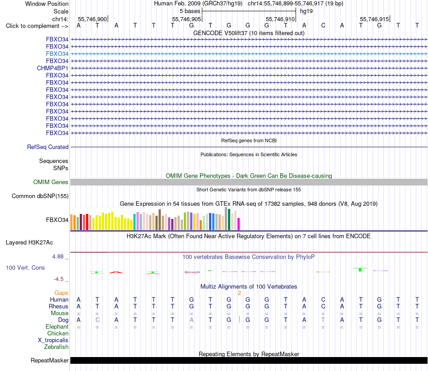
Task: Click the faded C base in Dog row
Action: click(x=97, y=320)
